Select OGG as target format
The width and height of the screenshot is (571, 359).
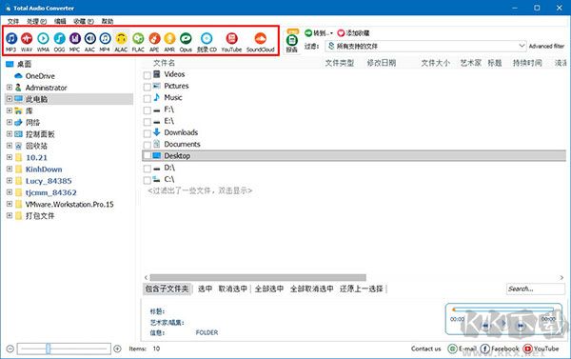(59, 42)
